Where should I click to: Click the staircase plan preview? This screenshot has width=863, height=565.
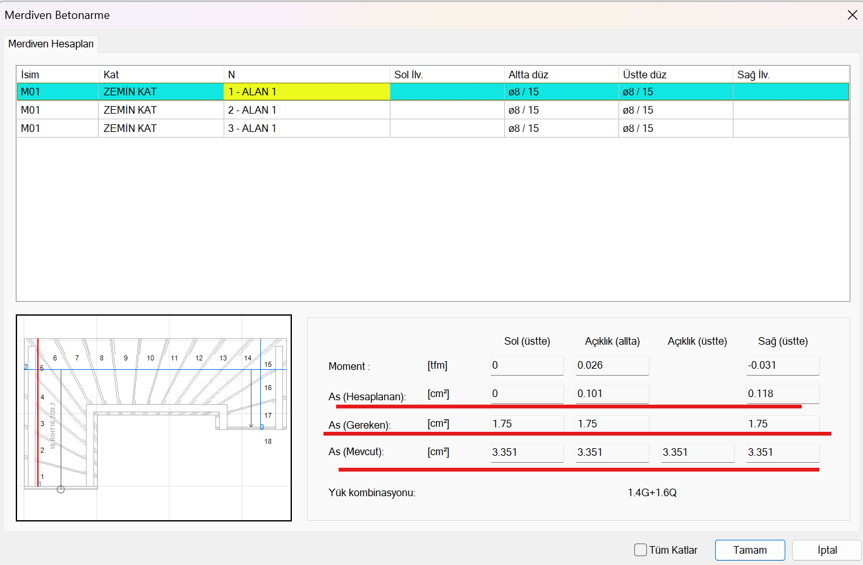(154, 418)
